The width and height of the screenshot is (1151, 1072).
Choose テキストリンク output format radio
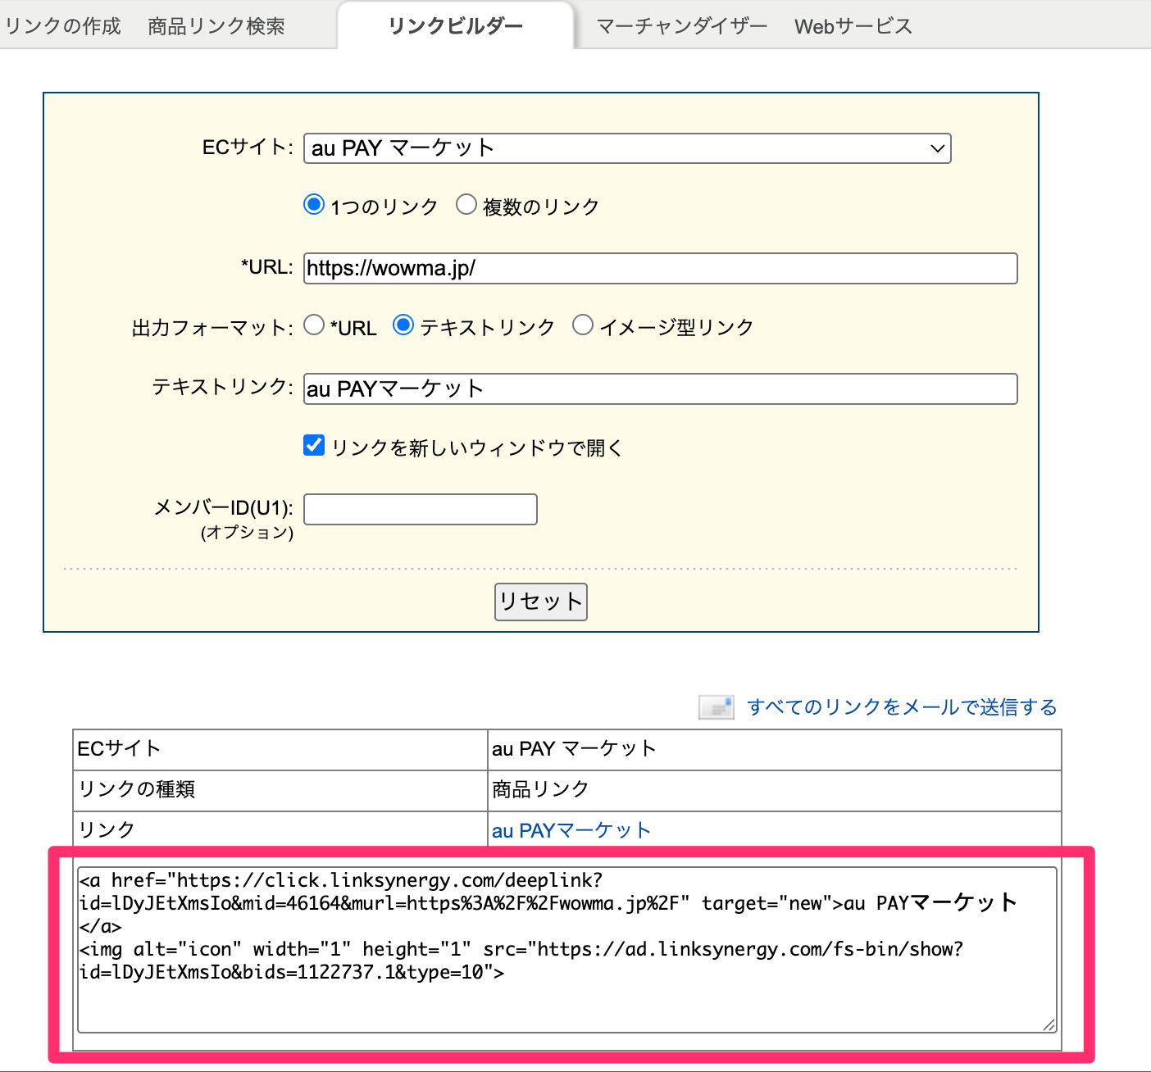tap(403, 325)
